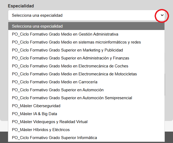Select the Grado Superior en Automoción option
The image size is (173, 143).
pyautogui.click(x=58, y=90)
